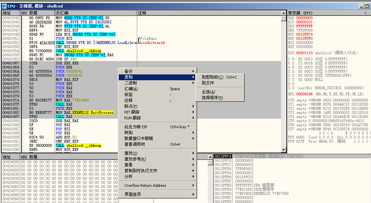The height and width of the screenshot is (203, 371).
Task: Expand arrow beside 断点(P)
Action: pyautogui.click(x=193, y=106)
